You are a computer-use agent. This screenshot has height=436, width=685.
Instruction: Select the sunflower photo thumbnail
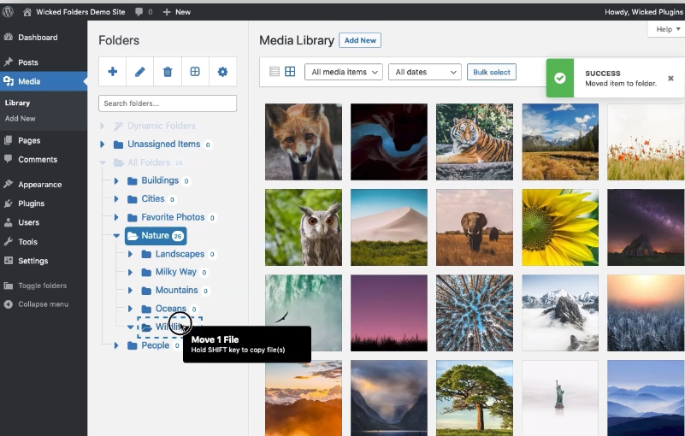tap(560, 227)
